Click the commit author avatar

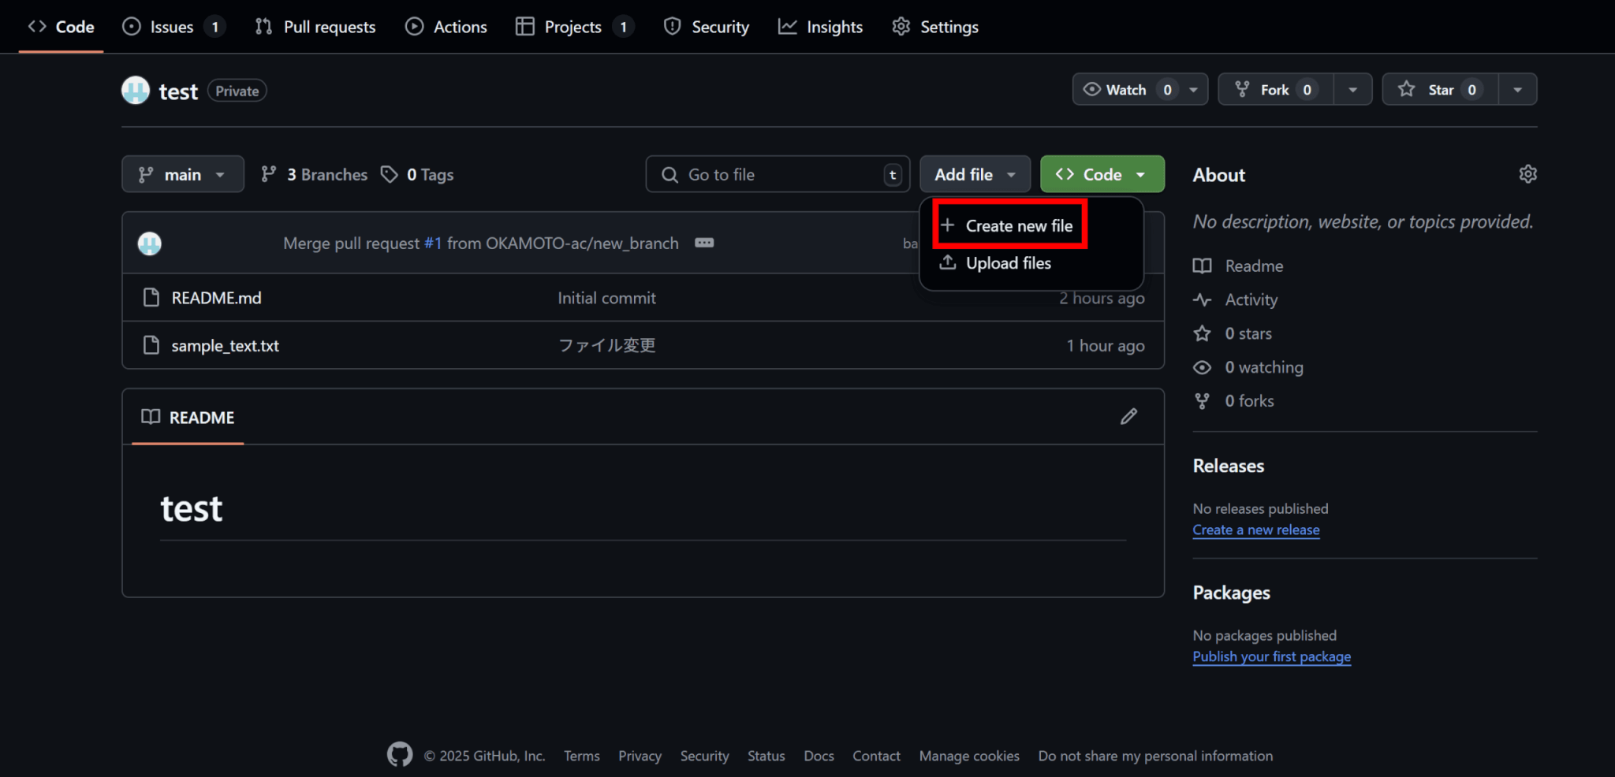tap(150, 244)
